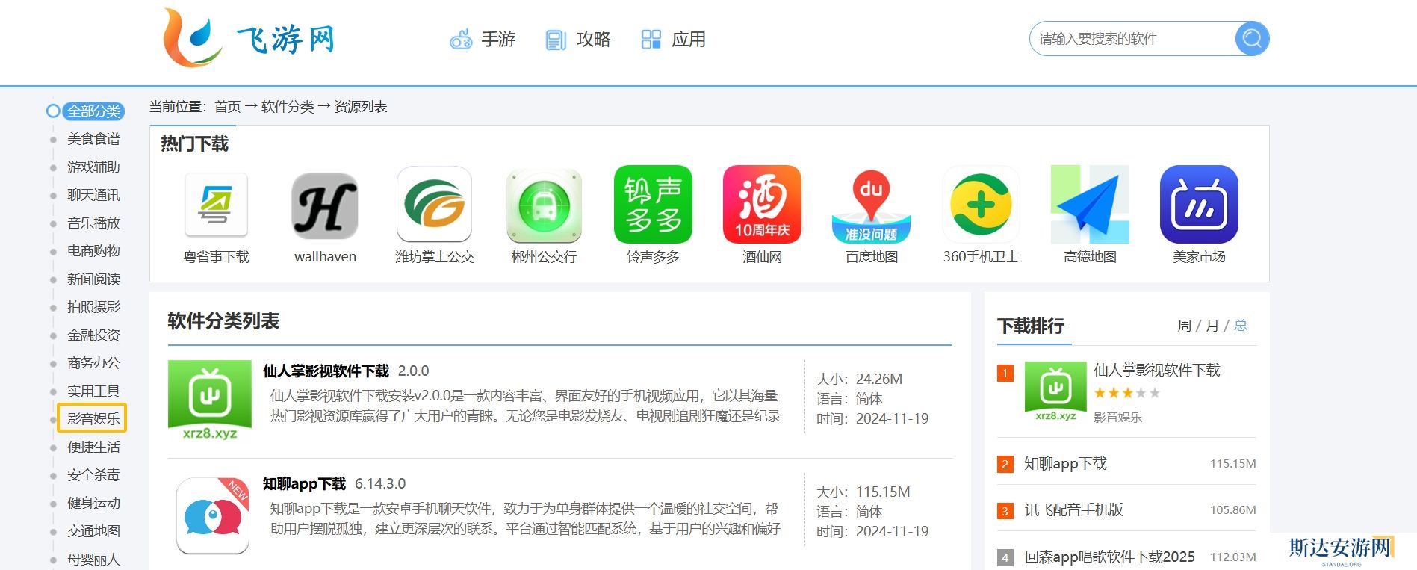
Task: Open the 百度地图 app icon
Action: (x=871, y=205)
